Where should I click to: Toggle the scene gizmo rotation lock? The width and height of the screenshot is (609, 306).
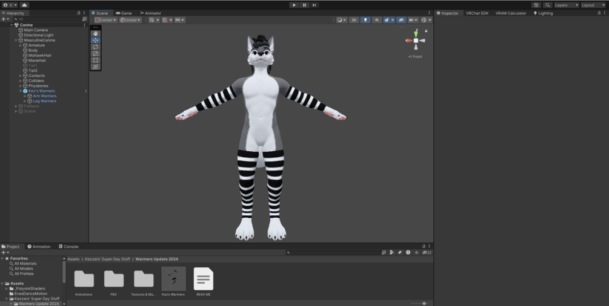coord(426,31)
